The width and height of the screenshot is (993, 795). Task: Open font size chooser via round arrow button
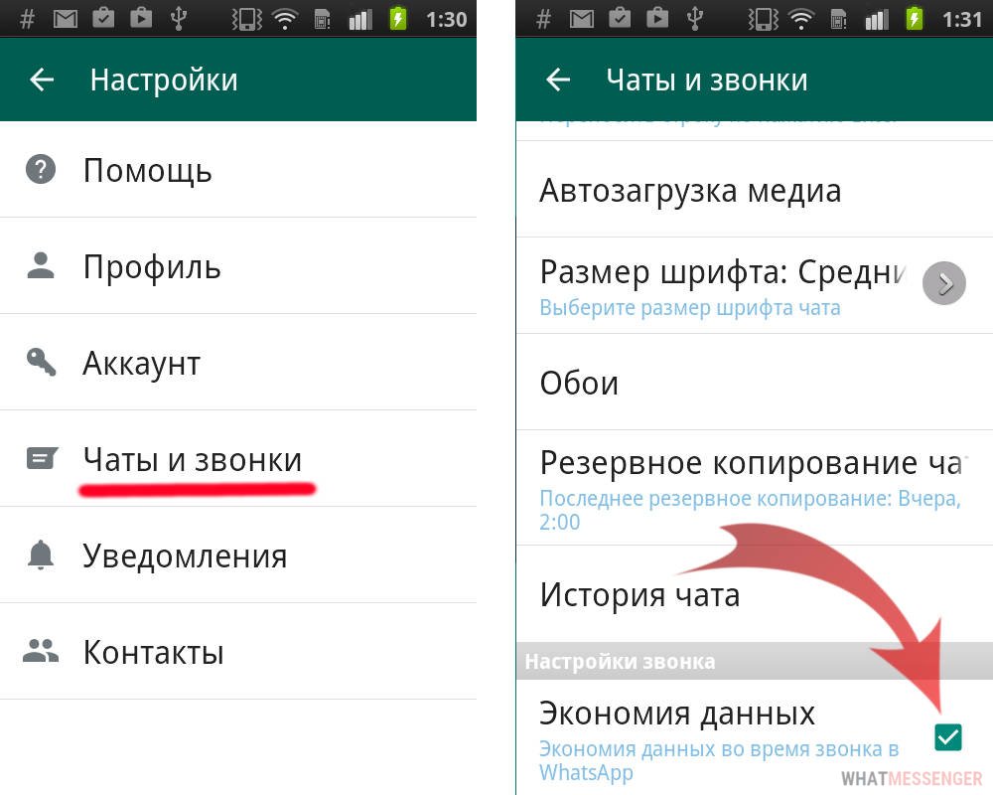tap(944, 283)
